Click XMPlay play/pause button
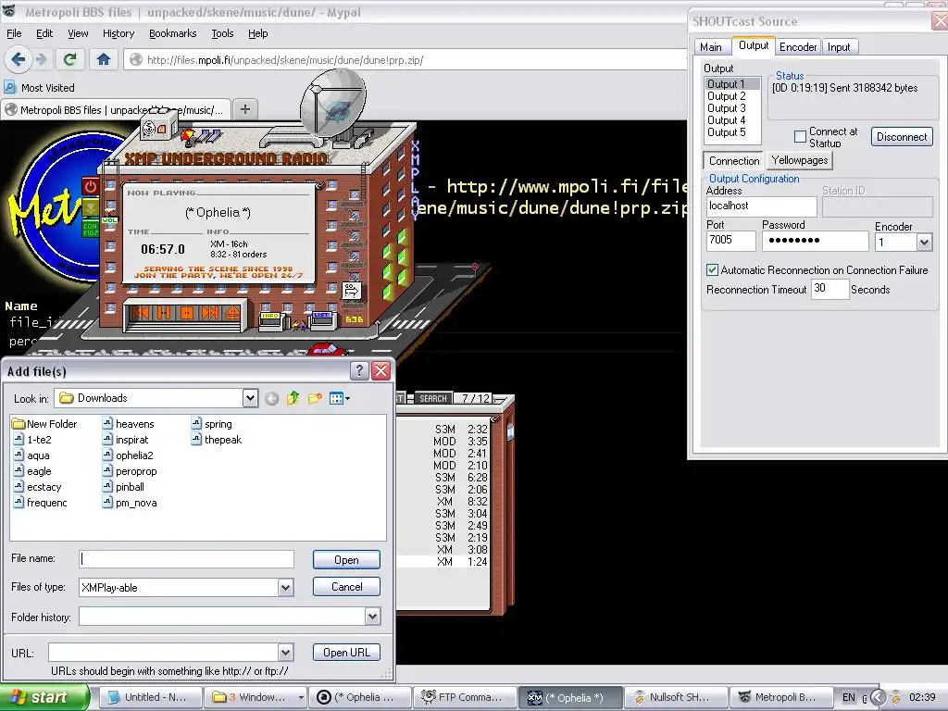 point(164,313)
